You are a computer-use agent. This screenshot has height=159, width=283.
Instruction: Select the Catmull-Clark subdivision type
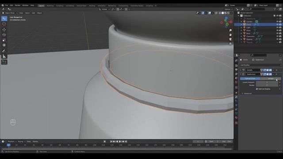[x=250, y=79]
